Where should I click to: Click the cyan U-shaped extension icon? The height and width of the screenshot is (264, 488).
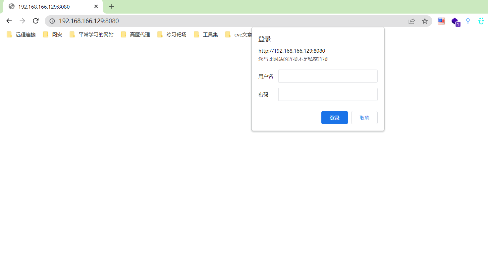coord(481,21)
